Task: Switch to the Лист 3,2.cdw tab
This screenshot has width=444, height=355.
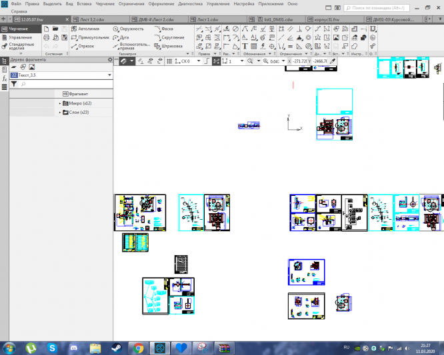Action: 100,19
